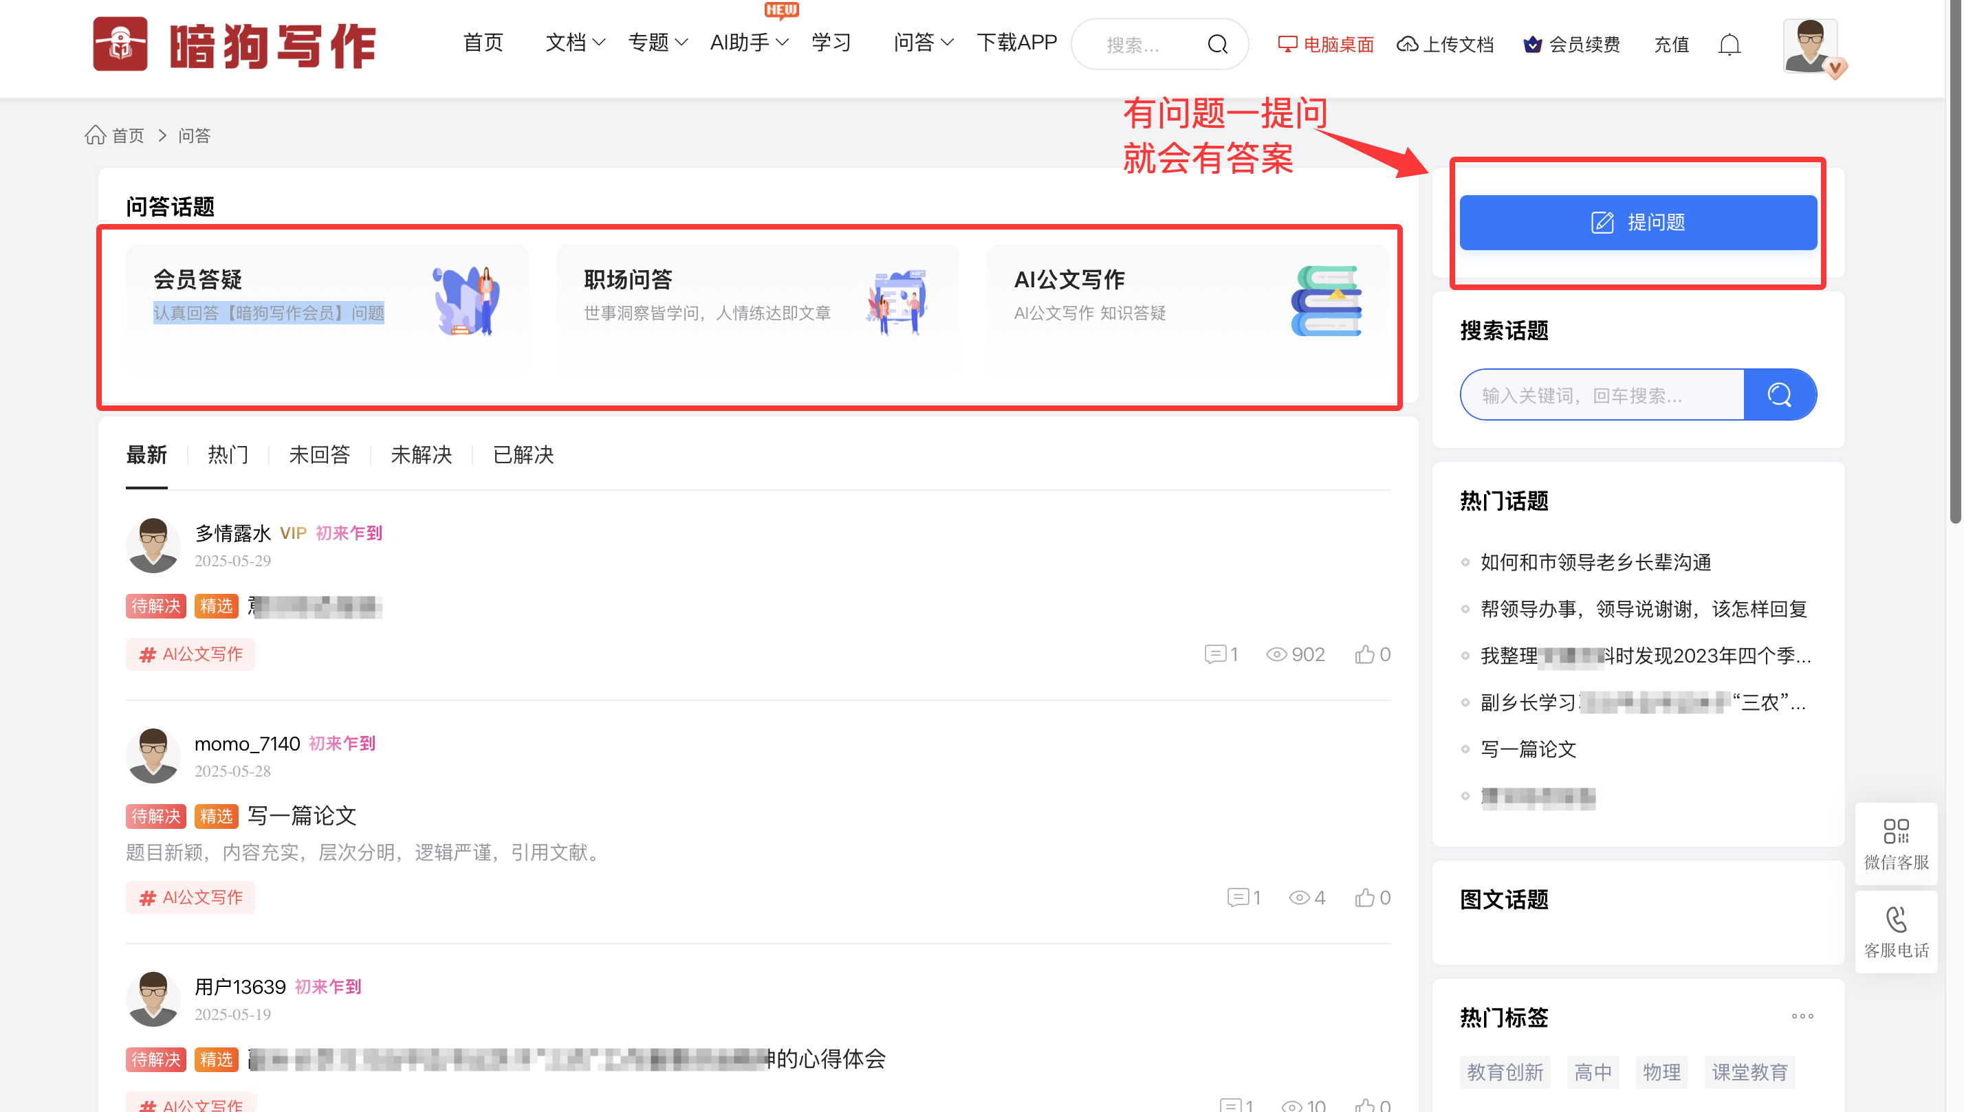Open the user avatar profile menu
This screenshot has width=1964, height=1112.
point(1811,46)
